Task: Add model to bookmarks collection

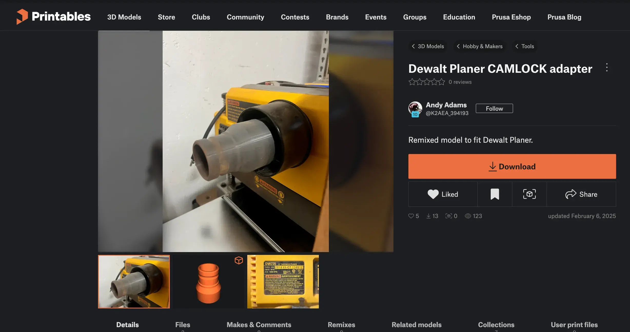Action: 495,194
